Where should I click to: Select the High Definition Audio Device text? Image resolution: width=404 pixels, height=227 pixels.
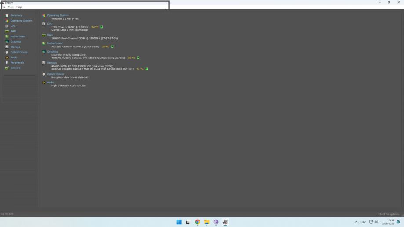(x=69, y=86)
